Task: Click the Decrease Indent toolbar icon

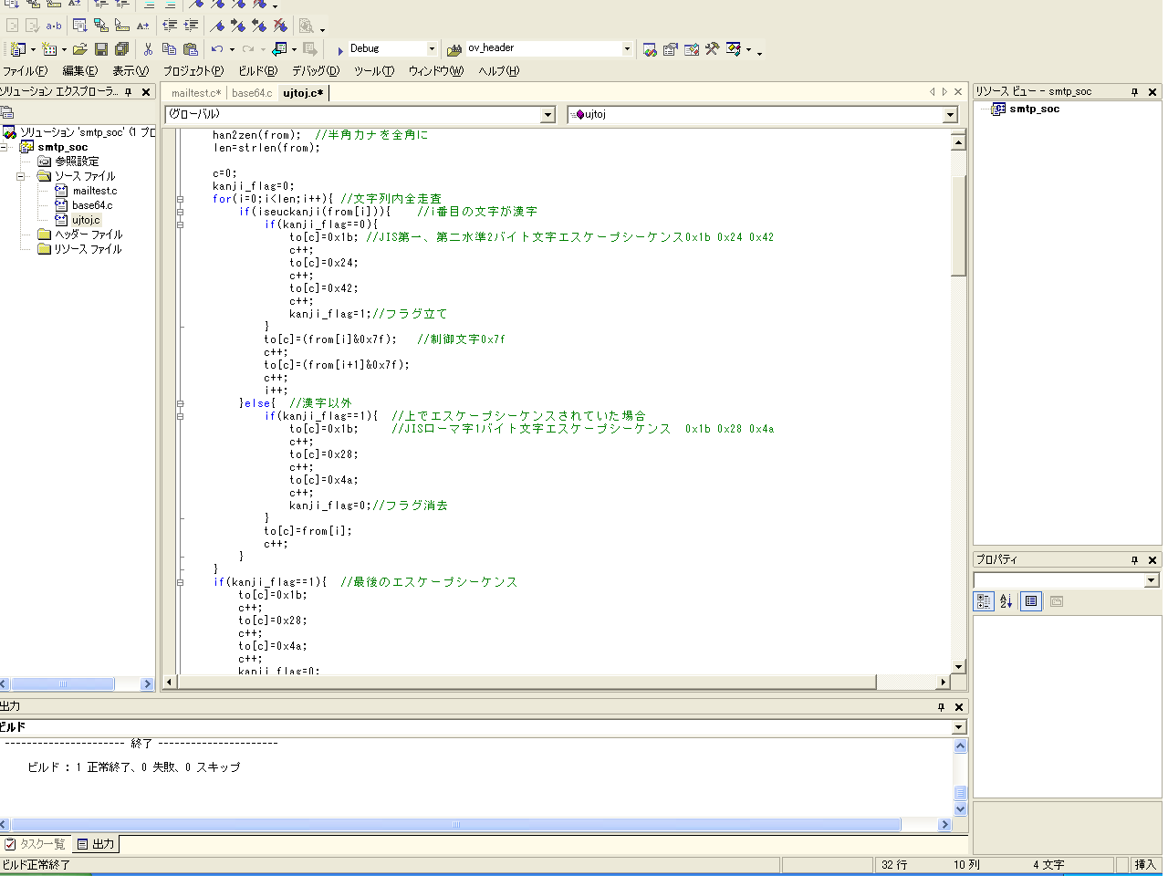Action: pyautogui.click(x=170, y=26)
